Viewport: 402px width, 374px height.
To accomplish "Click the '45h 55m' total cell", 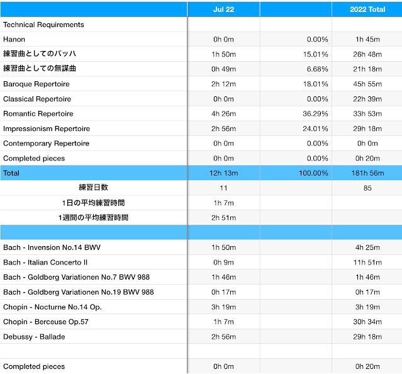I will (x=367, y=84).
